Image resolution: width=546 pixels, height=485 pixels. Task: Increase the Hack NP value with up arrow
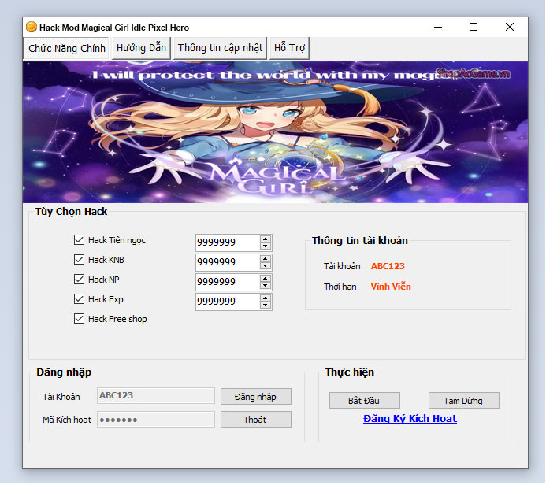(x=266, y=279)
